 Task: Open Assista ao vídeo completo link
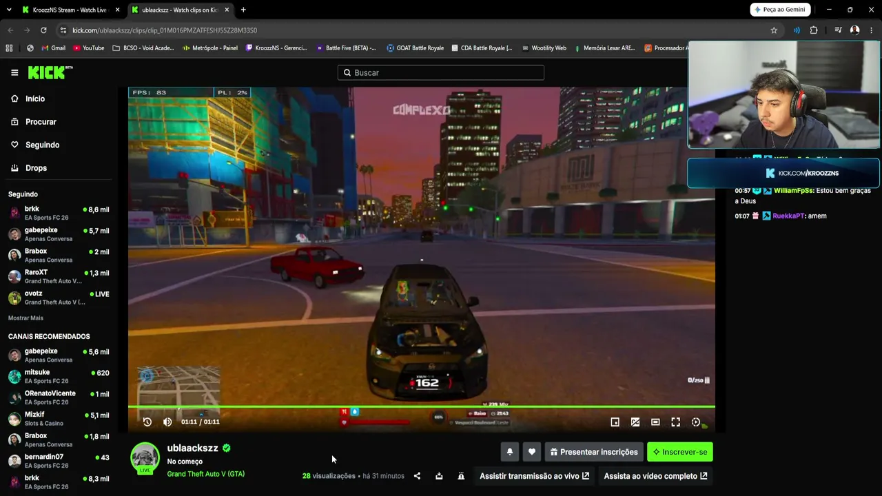point(655,476)
